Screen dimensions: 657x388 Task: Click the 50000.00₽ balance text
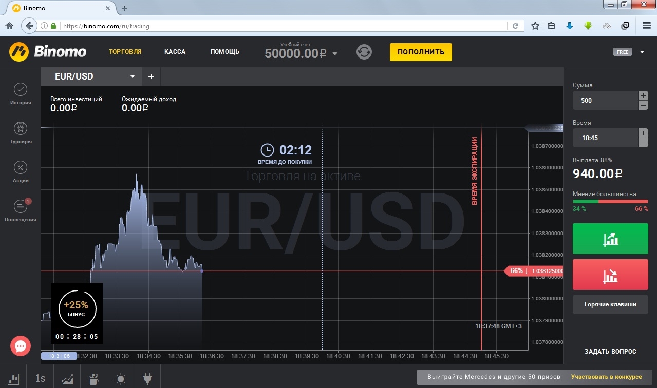click(296, 53)
